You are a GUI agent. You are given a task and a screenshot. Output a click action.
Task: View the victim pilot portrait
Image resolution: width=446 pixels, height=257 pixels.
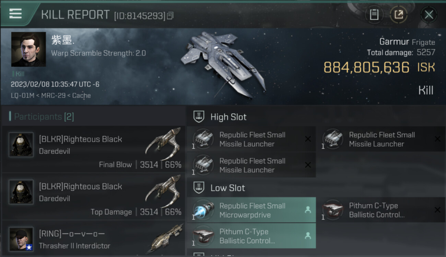28,49
